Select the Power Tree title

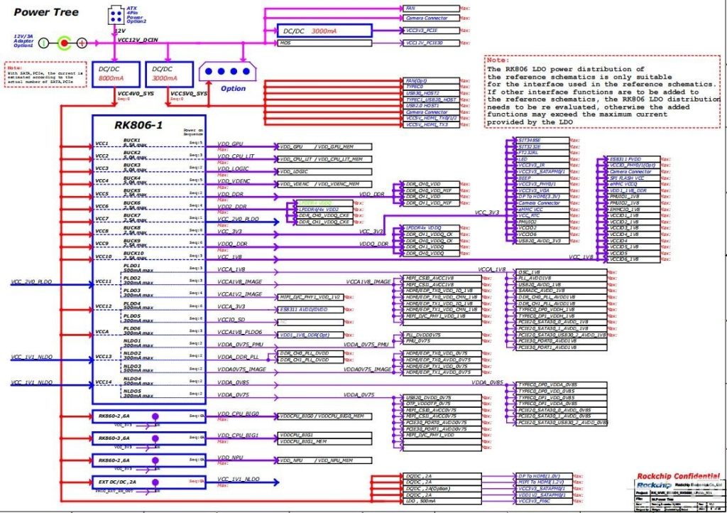point(46,12)
